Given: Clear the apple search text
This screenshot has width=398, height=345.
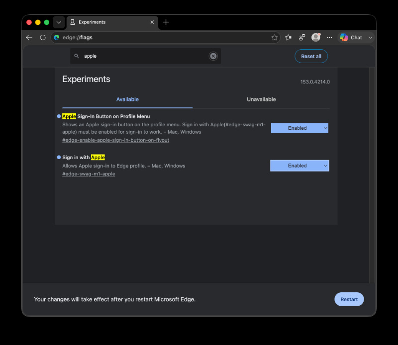Looking at the screenshot, I should click(213, 56).
